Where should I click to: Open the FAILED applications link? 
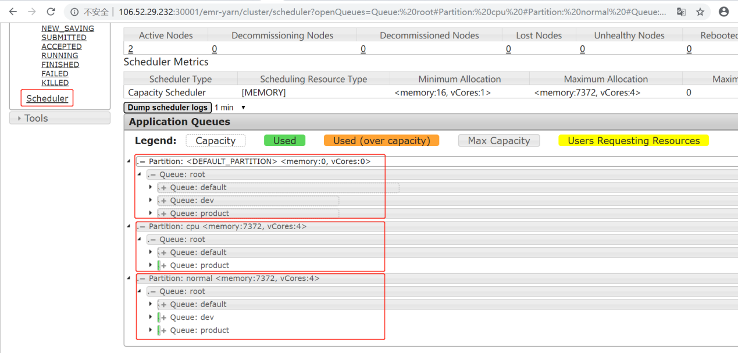tap(55, 74)
